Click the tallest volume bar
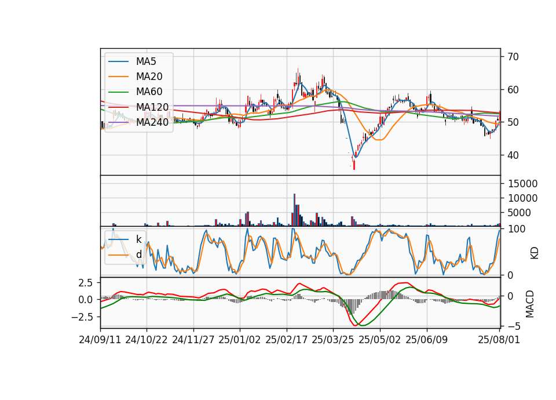 pos(294,210)
